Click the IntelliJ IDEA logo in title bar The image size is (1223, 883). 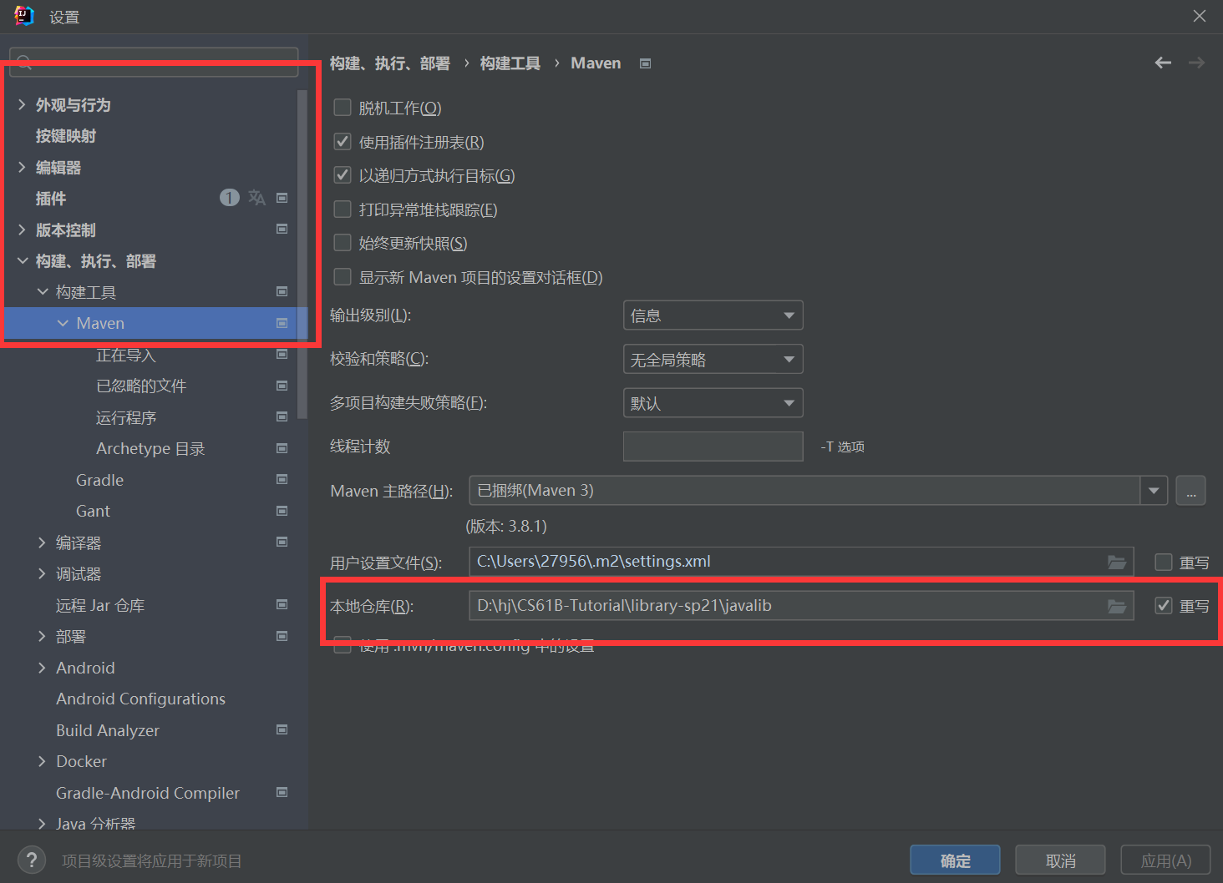(24, 16)
